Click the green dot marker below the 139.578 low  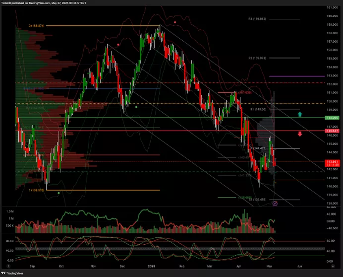[59, 193]
